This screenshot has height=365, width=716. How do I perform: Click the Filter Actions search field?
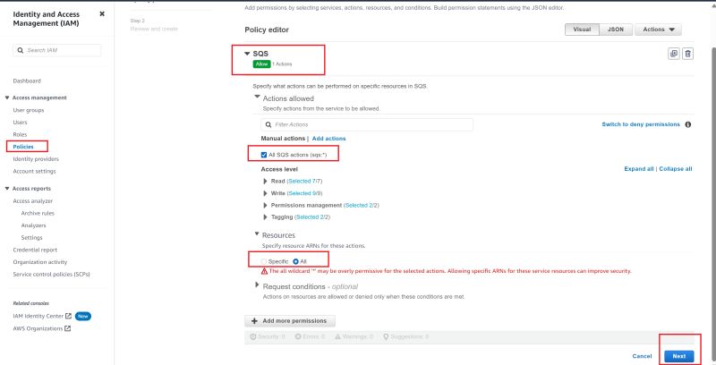click(x=367, y=124)
